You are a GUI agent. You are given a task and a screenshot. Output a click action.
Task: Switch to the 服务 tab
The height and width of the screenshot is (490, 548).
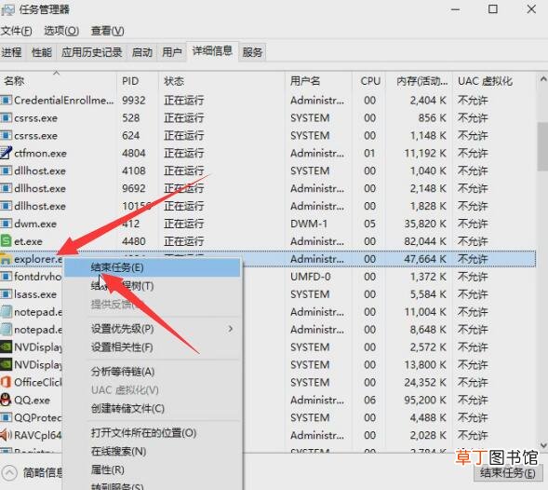pos(252,52)
